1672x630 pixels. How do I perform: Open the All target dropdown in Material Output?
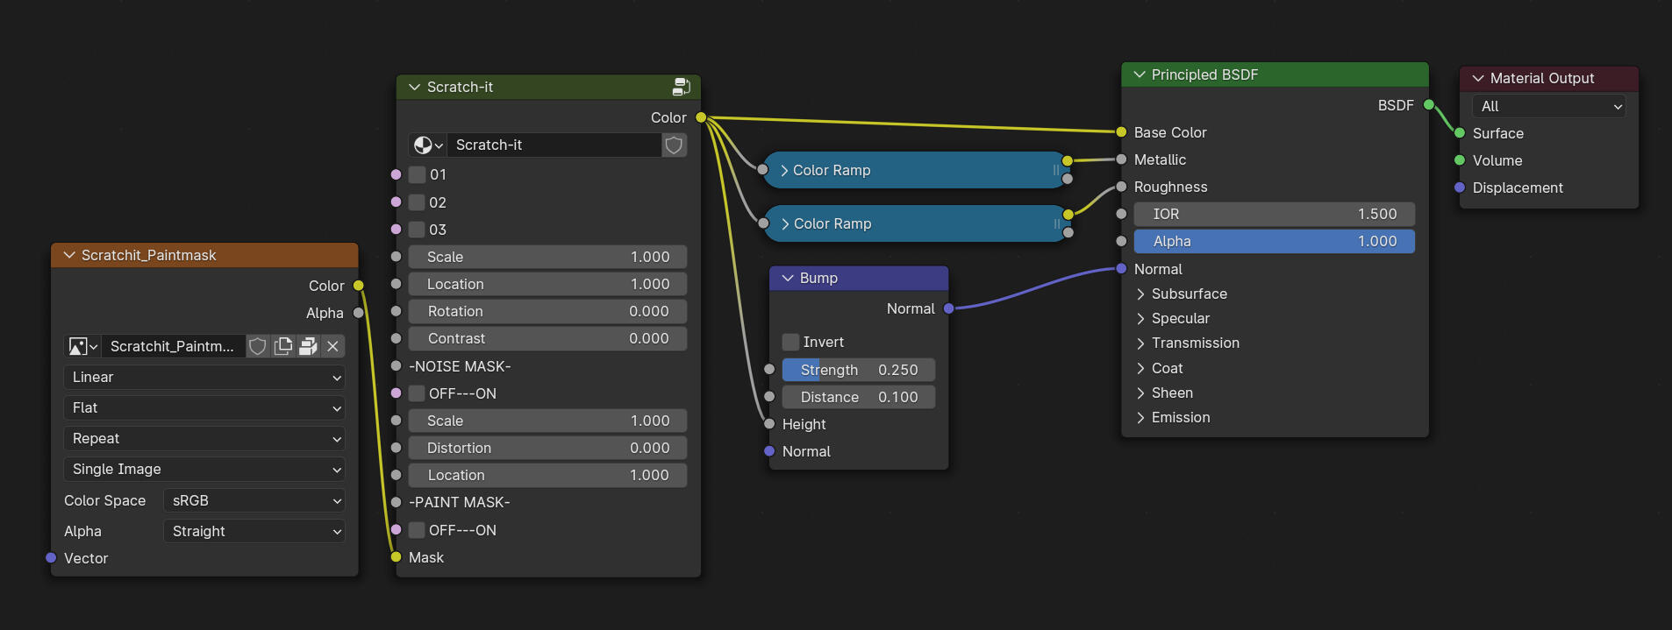tap(1548, 107)
